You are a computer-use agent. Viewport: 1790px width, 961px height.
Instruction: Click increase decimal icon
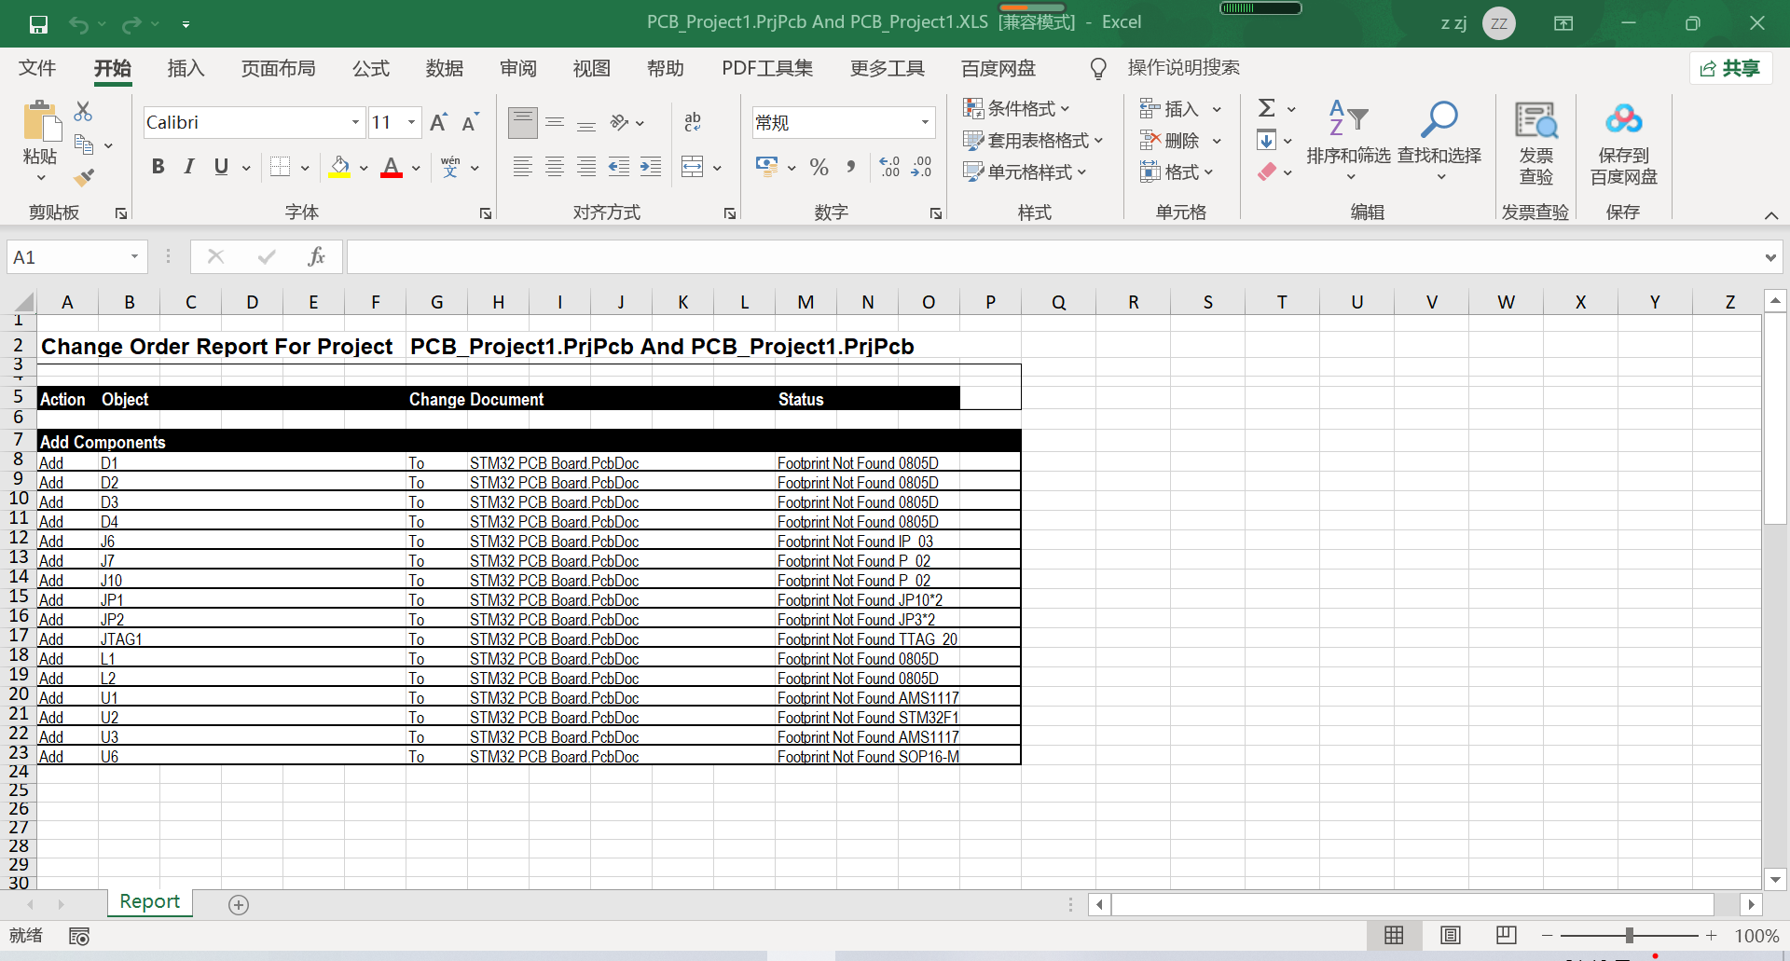pos(890,167)
